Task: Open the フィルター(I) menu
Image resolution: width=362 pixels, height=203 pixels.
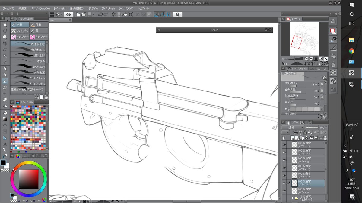Action: 108,8
